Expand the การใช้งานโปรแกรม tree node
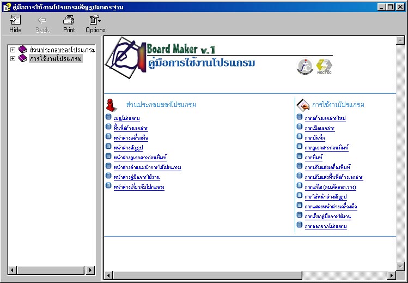This screenshot has height=283, width=408. (13, 58)
